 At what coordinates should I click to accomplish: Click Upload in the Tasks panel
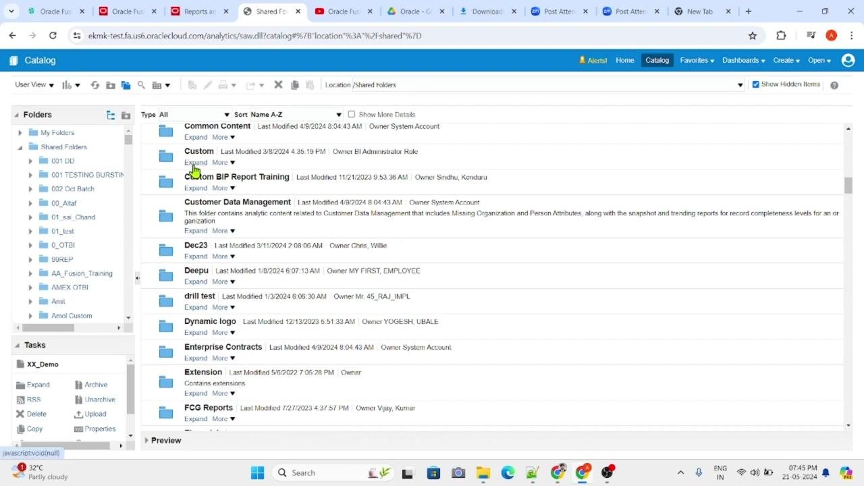click(x=90, y=414)
